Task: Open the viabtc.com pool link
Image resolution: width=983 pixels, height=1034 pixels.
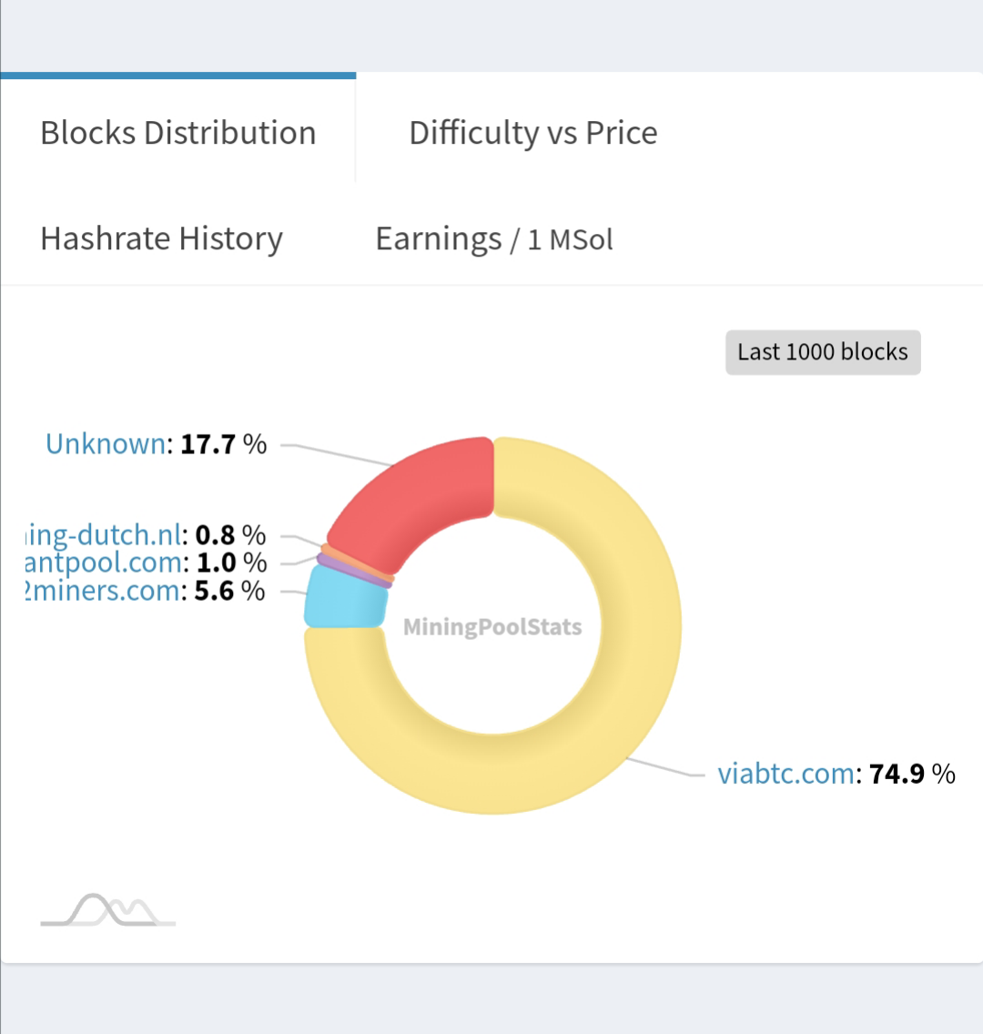Action: 785,774
